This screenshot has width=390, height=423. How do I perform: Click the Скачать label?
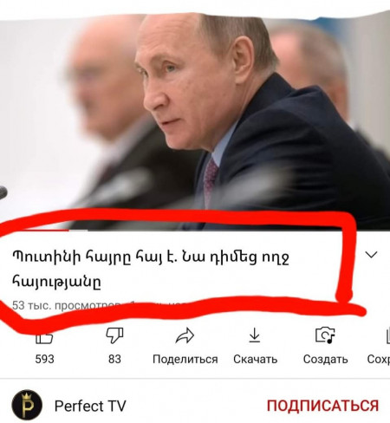click(x=256, y=359)
